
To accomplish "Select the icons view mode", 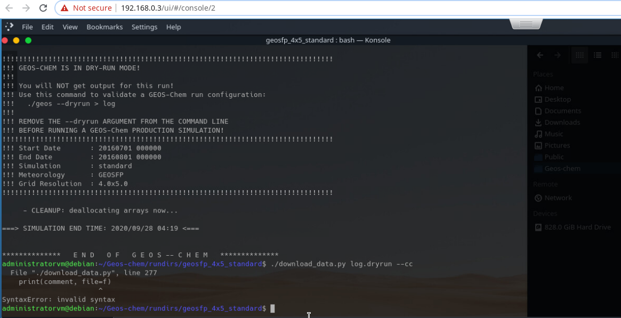I will pyautogui.click(x=579, y=55).
